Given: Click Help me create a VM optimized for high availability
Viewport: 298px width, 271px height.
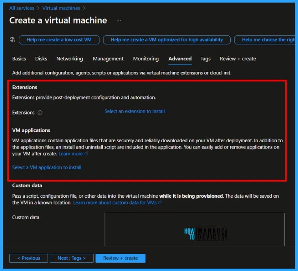Looking at the screenshot, I should tap(167, 40).
